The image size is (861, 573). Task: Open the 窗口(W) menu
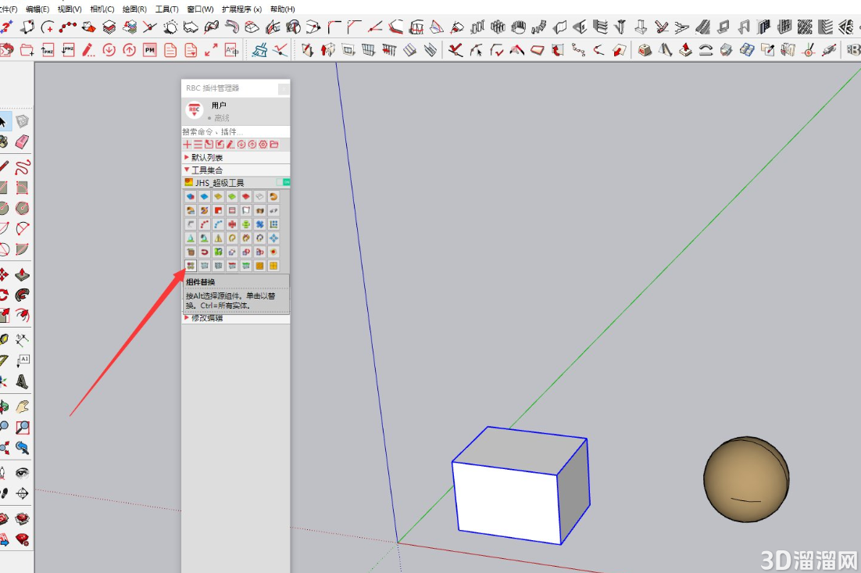(201, 9)
